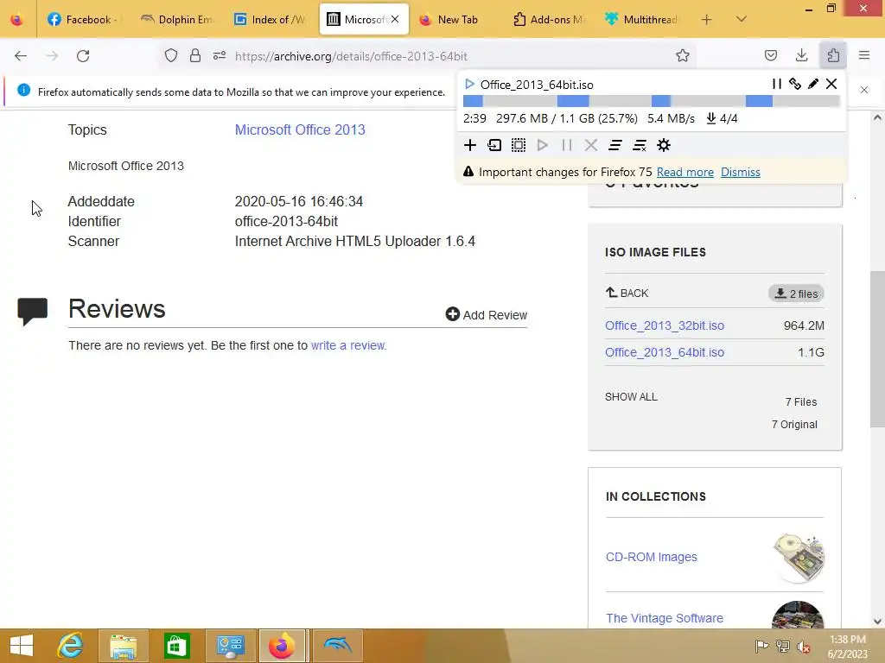
Task: Launch Internet Explorer from taskbar
Action: [70, 646]
